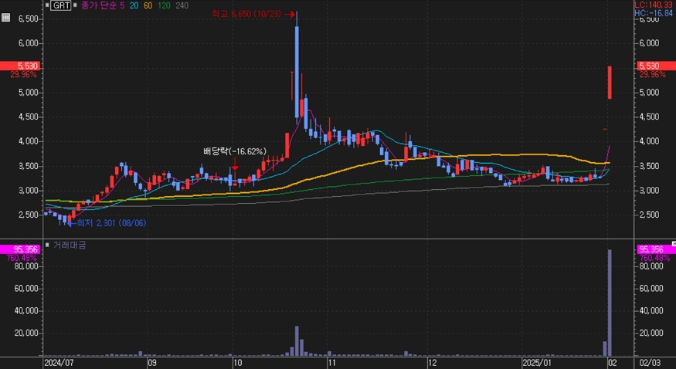Viewport: 676px width, 369px height.
Task: Click the 40,000 label on left volume axis
Action: tap(26, 310)
